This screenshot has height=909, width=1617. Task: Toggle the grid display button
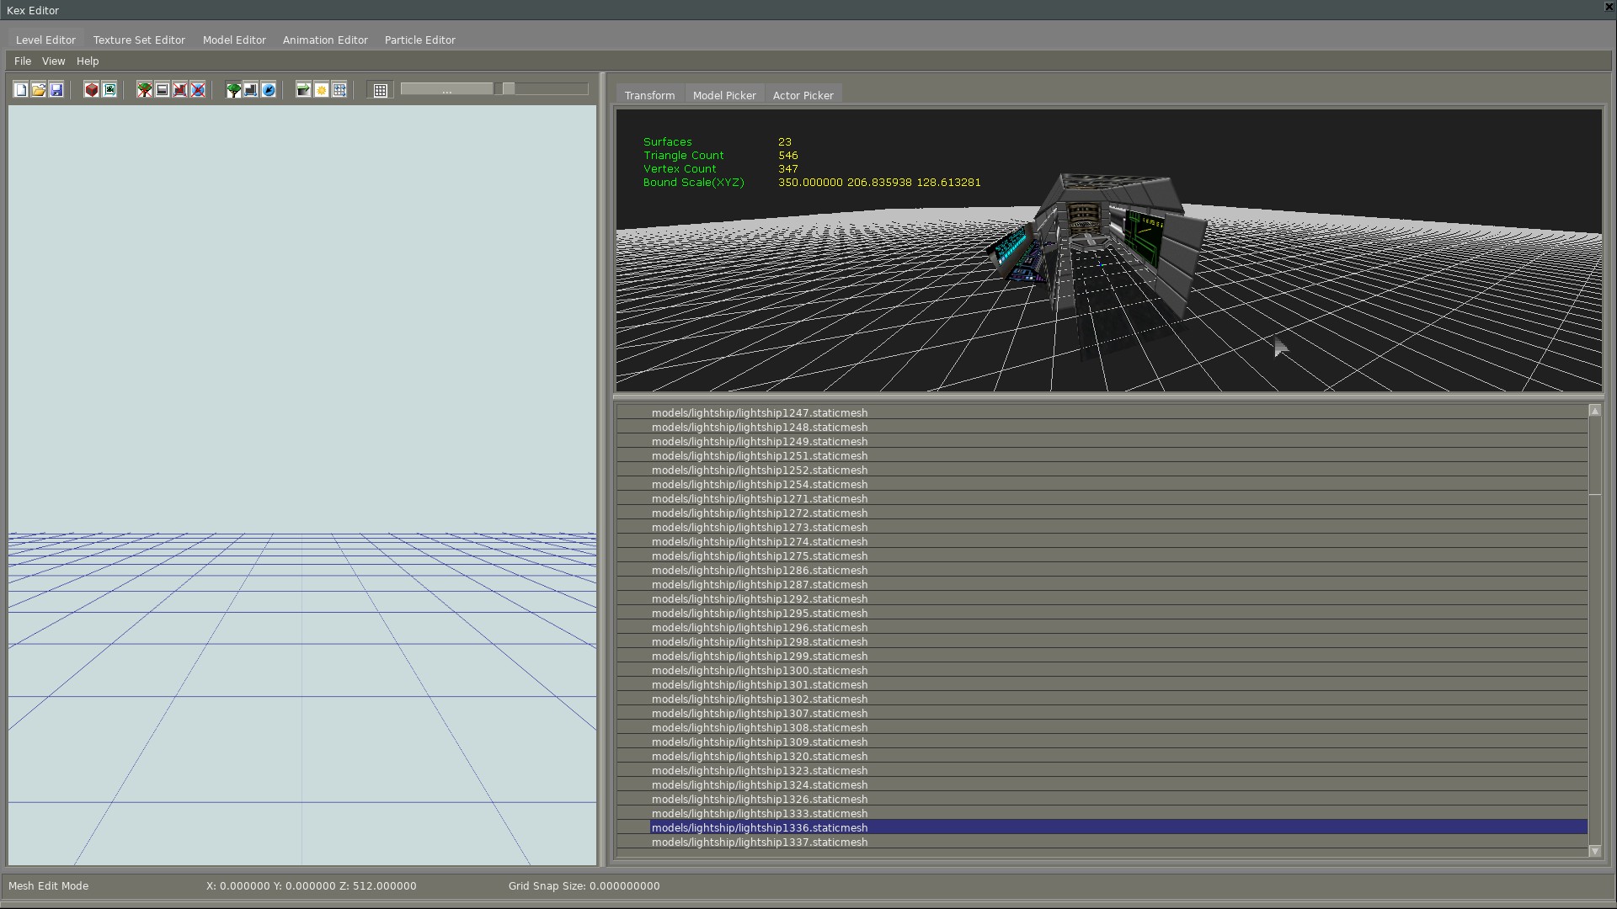380,90
